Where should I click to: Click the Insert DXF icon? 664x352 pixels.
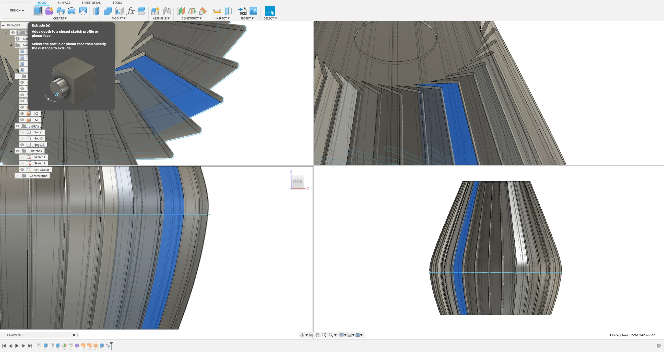click(x=242, y=11)
